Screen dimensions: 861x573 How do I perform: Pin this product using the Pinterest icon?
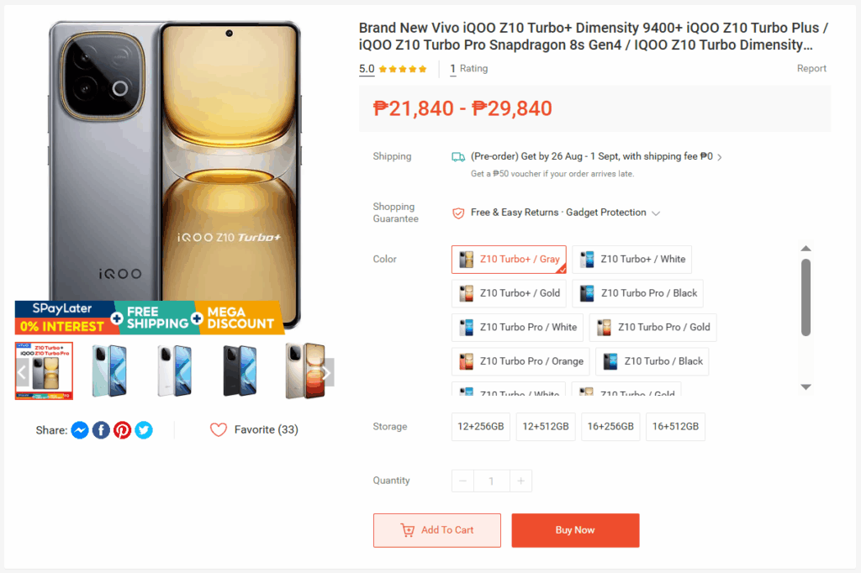(x=122, y=429)
